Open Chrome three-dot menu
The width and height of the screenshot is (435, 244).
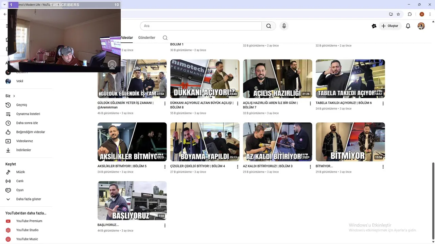[430, 14]
